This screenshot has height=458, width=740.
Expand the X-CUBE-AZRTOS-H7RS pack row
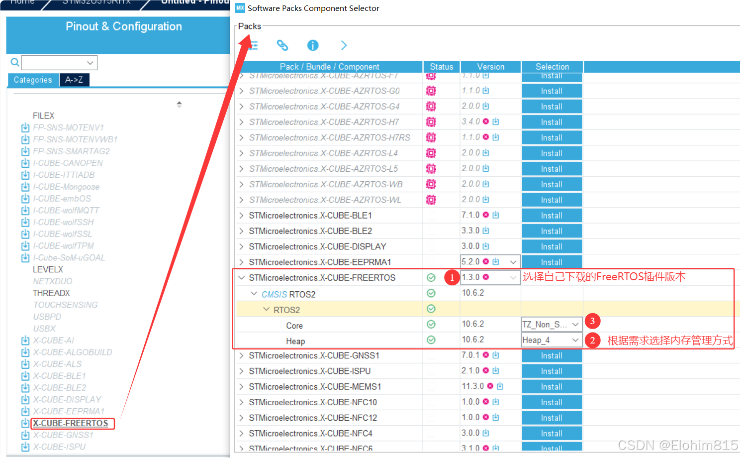242,137
